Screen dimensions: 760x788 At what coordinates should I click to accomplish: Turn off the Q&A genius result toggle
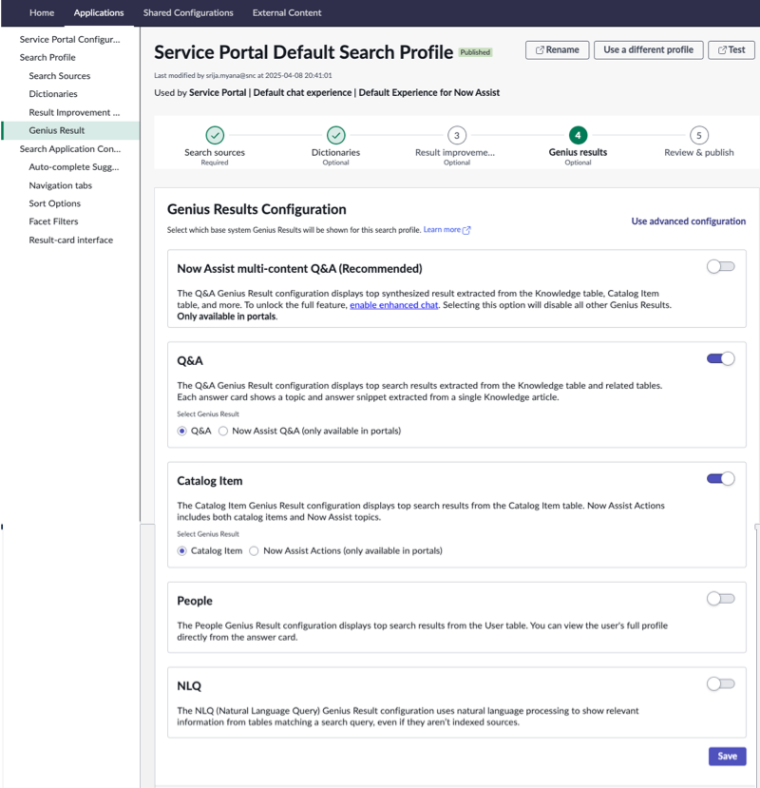click(x=720, y=358)
